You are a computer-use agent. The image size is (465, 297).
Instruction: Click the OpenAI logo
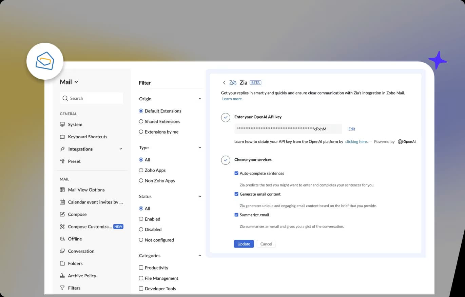(407, 142)
